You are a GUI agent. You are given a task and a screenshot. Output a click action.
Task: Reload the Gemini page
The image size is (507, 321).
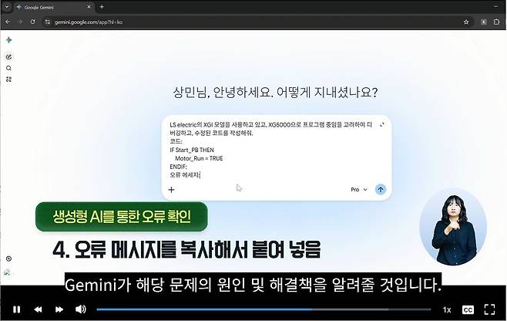(x=32, y=22)
